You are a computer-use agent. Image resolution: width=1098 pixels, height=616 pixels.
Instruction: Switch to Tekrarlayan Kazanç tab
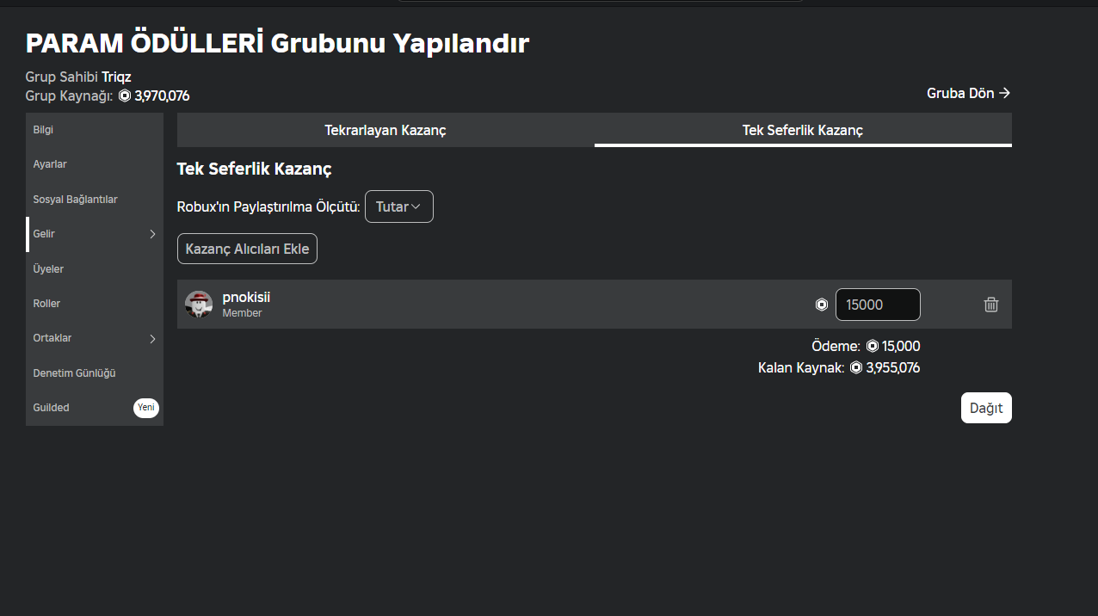385,130
